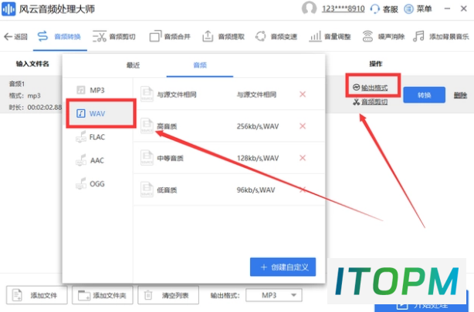Viewport: 474px width, 312px height.
Task: Delete the 高音质 preset
Action: (x=303, y=126)
